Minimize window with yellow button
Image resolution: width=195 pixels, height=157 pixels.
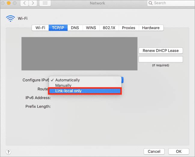tap(9, 3)
